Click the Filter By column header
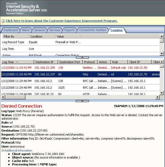 (x=15, y=36)
